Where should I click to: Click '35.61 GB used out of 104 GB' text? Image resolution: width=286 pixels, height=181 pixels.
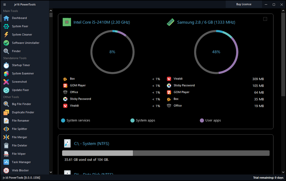[86, 160]
